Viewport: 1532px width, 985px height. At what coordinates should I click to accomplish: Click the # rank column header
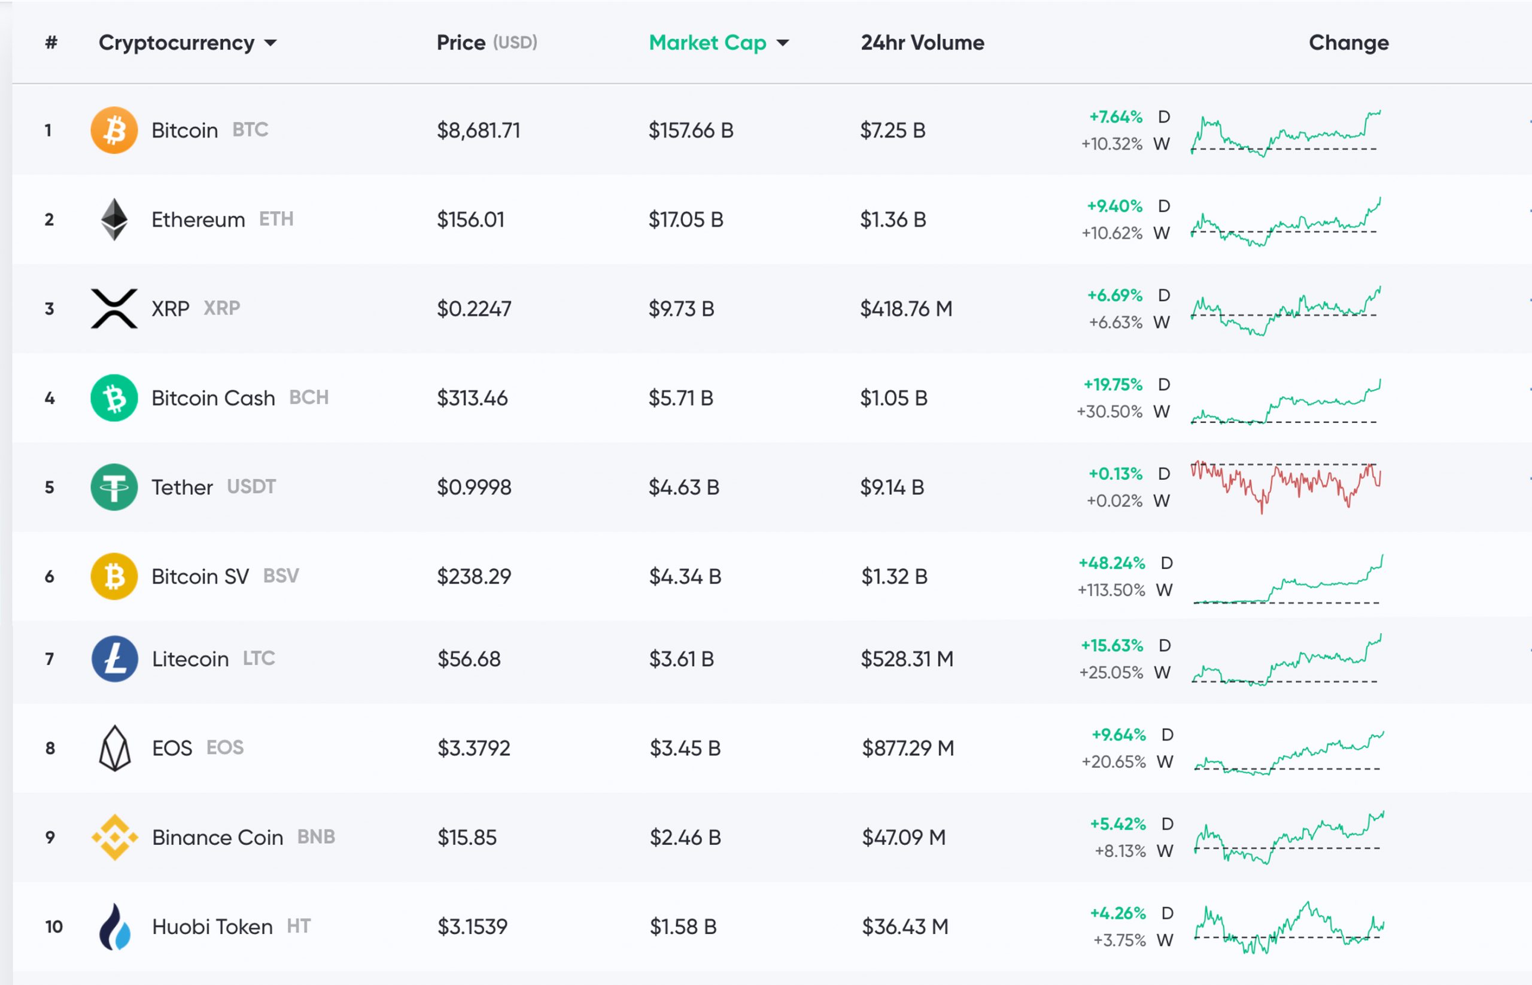[x=51, y=42]
